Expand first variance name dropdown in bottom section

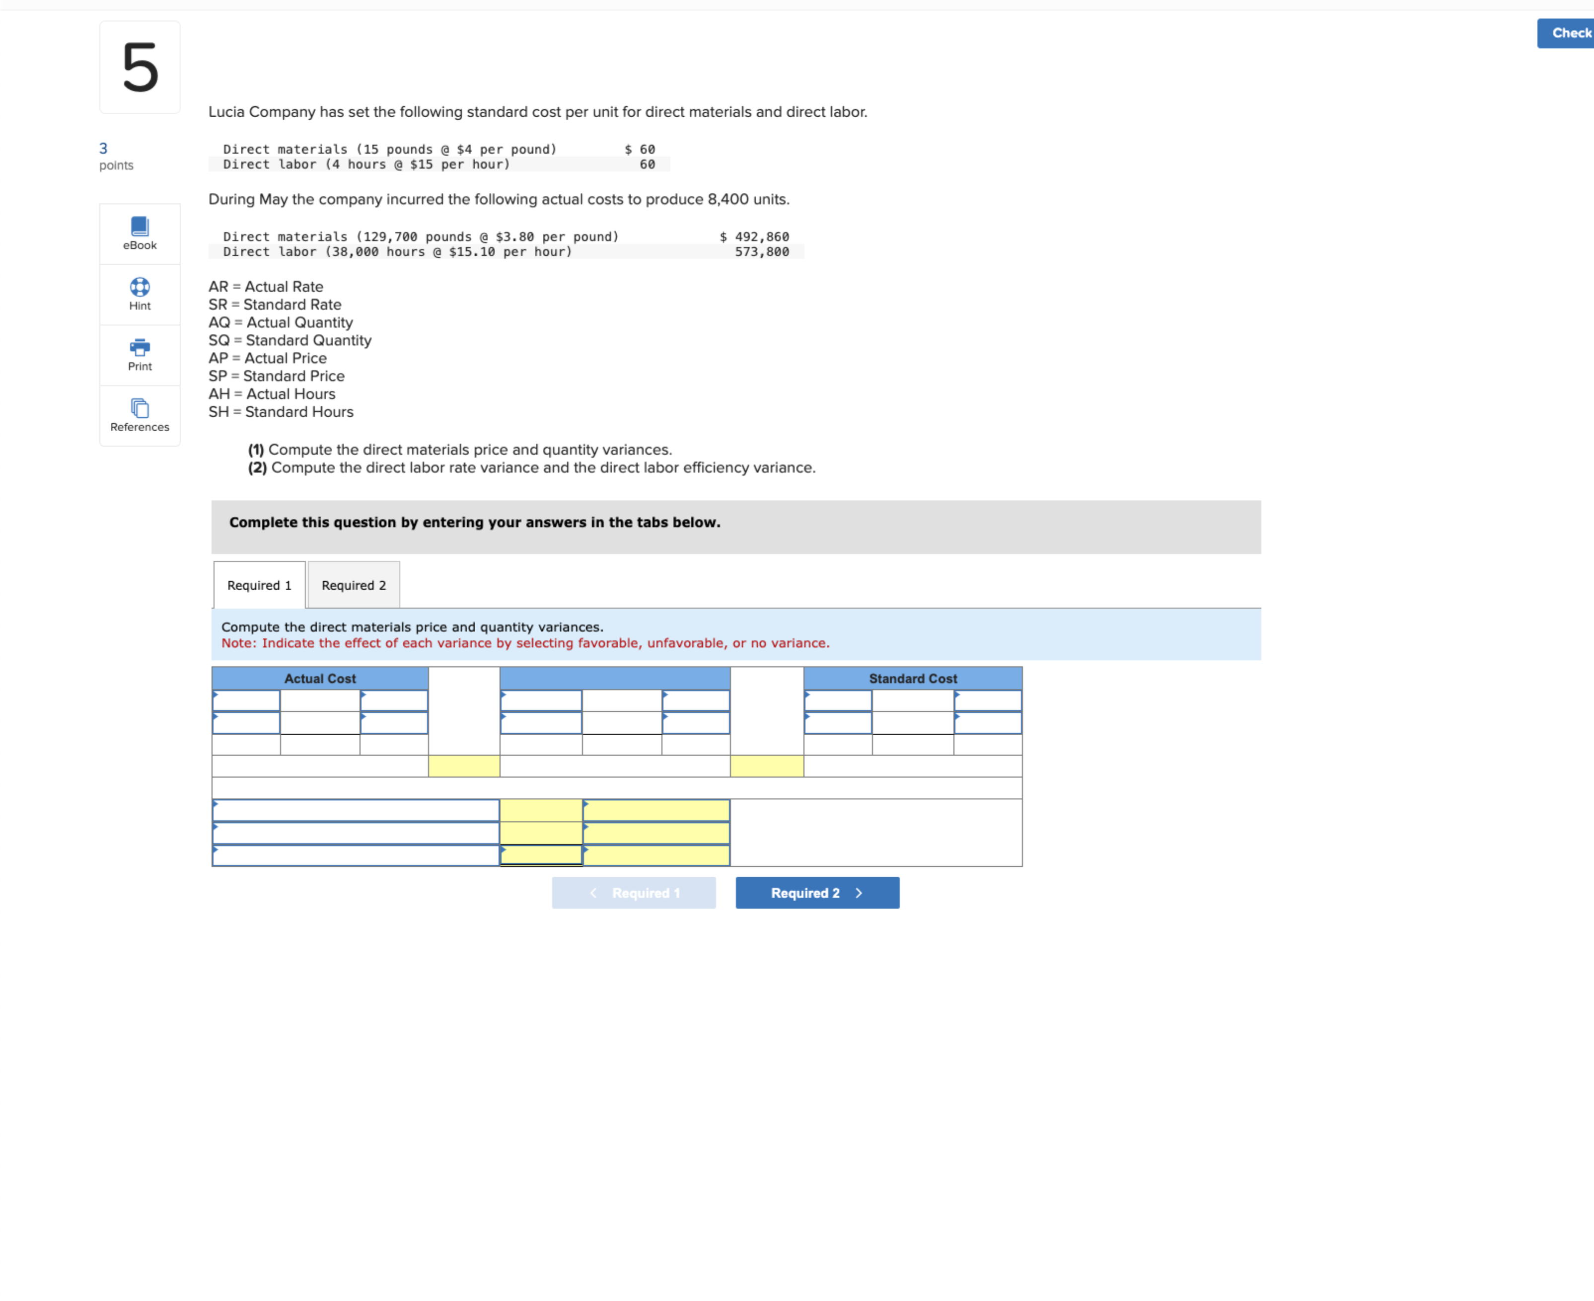pos(356,810)
